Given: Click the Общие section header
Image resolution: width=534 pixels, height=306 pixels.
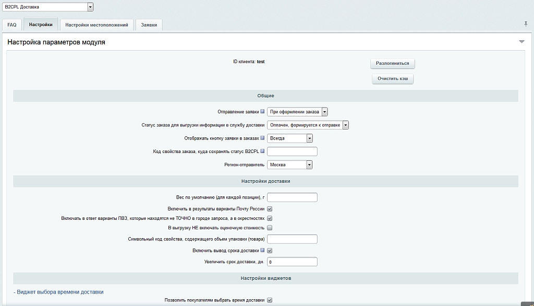Looking at the screenshot, I should point(265,96).
